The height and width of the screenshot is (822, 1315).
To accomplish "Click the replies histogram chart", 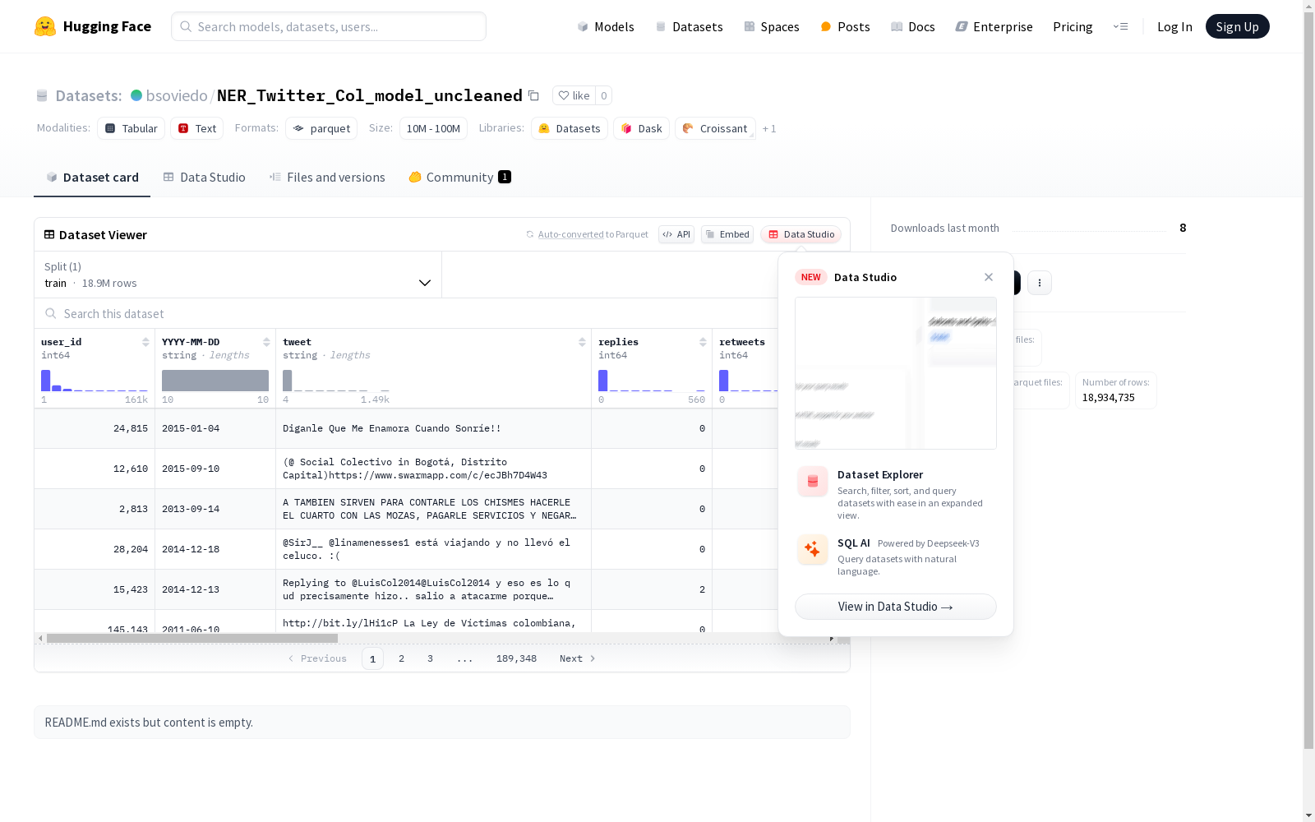I will tap(652, 381).
